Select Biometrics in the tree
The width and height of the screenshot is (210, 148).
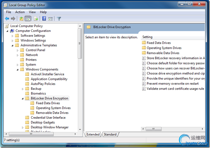[x=38, y=93]
